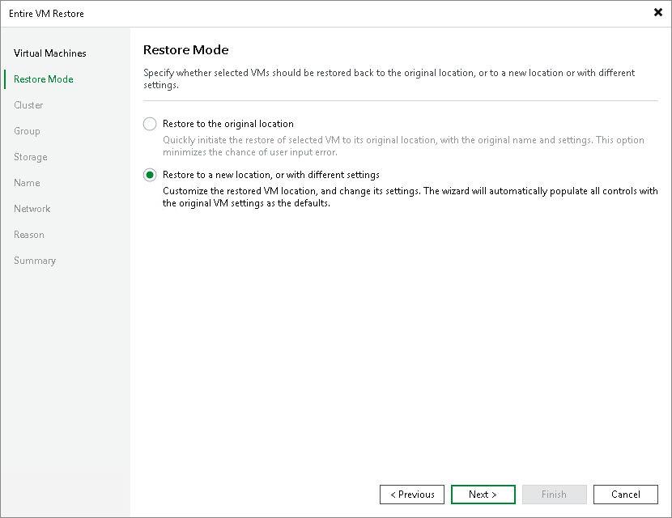Open the Storage wizard step

(31, 157)
